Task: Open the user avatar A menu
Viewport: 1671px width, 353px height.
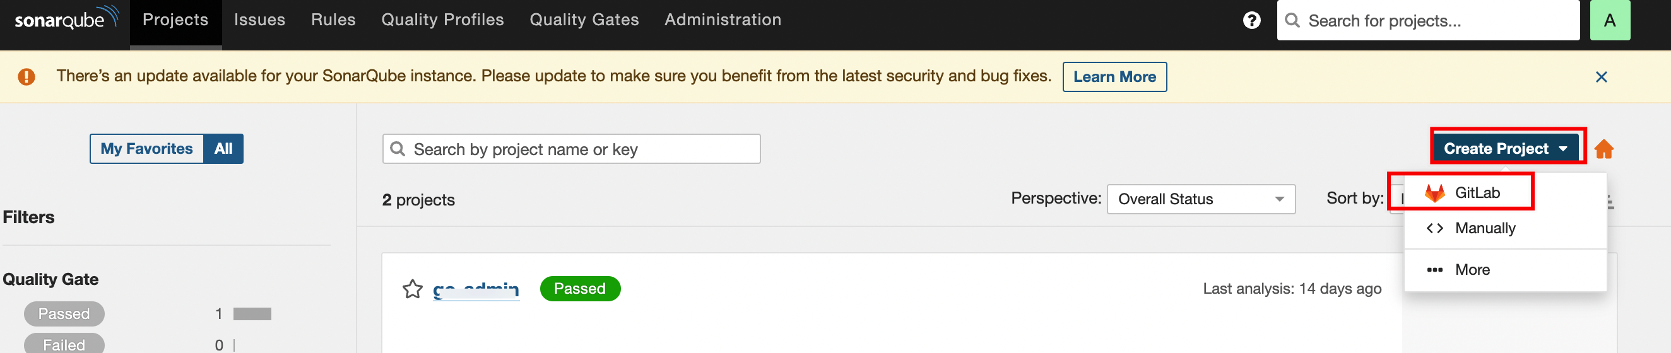Action: pos(1609,21)
